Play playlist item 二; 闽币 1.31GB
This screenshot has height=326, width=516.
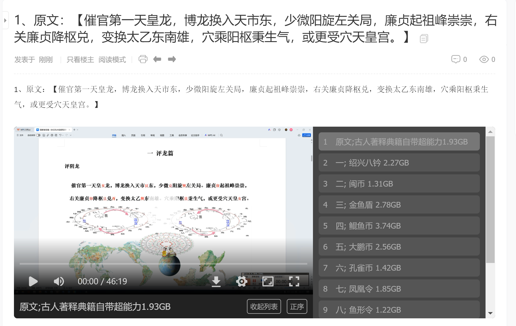pos(399,183)
